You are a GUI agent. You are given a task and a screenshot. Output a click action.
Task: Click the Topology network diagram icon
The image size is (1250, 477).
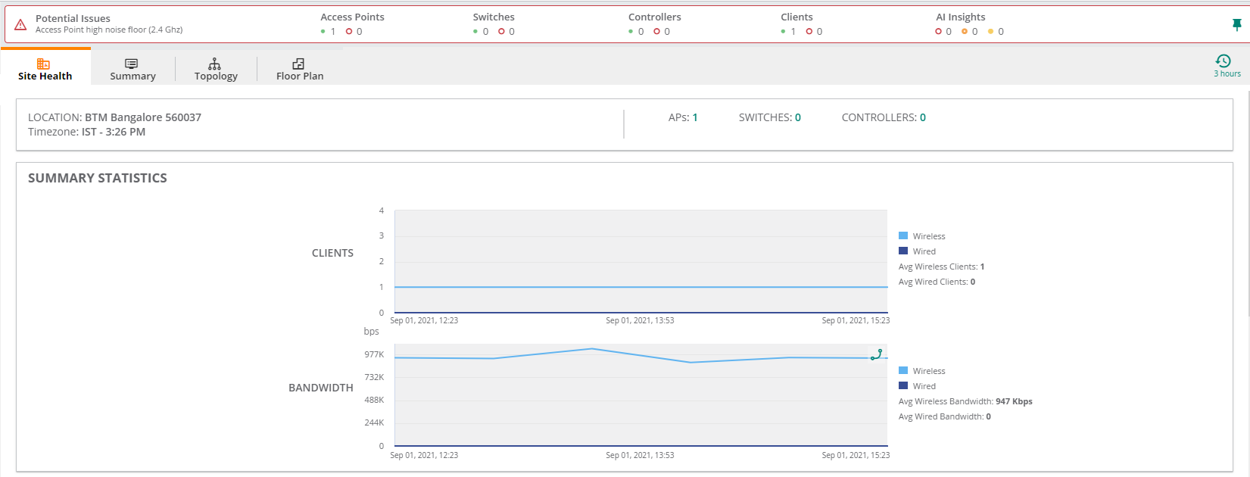(x=215, y=64)
